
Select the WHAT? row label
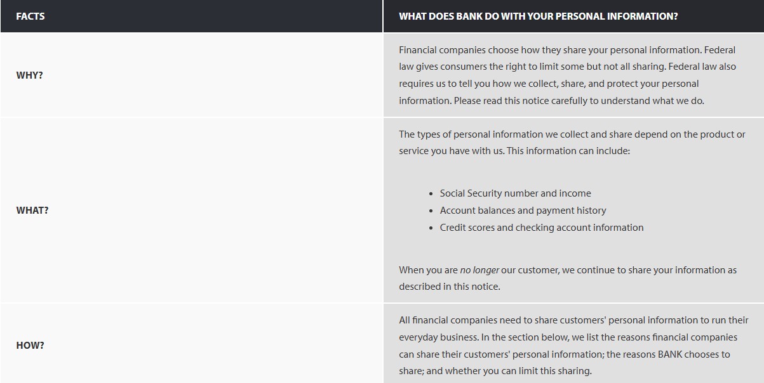coord(32,210)
